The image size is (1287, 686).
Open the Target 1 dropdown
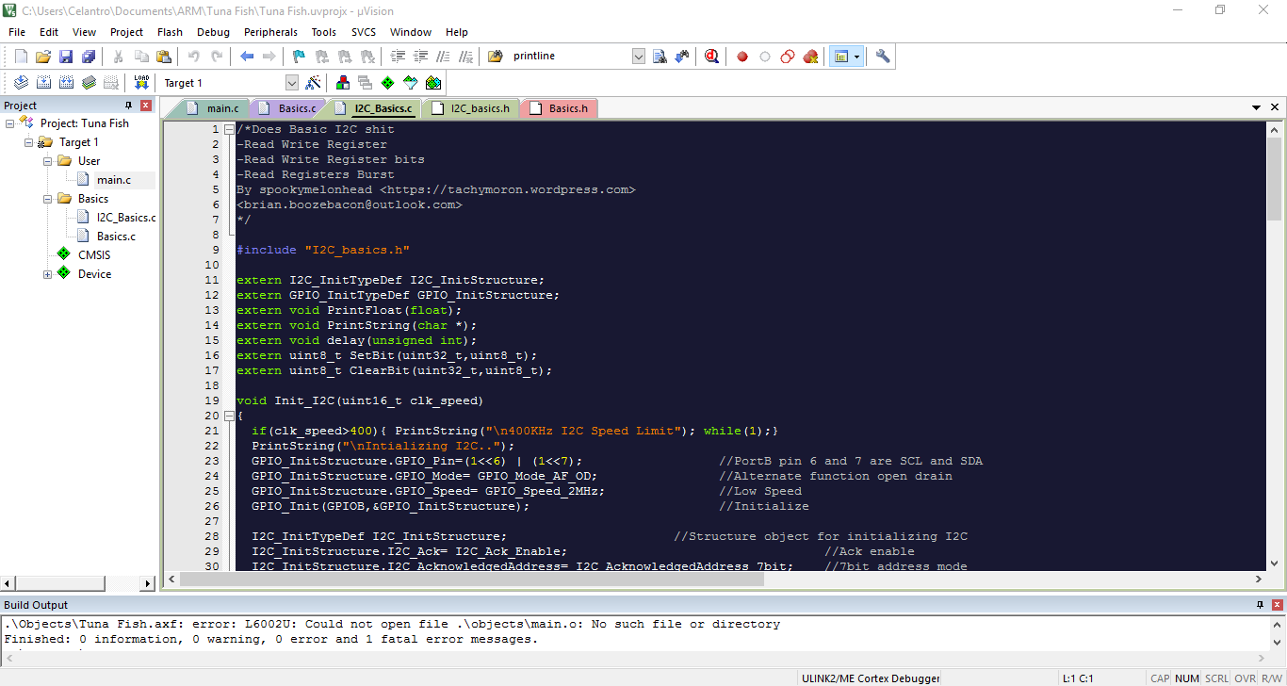coord(291,83)
